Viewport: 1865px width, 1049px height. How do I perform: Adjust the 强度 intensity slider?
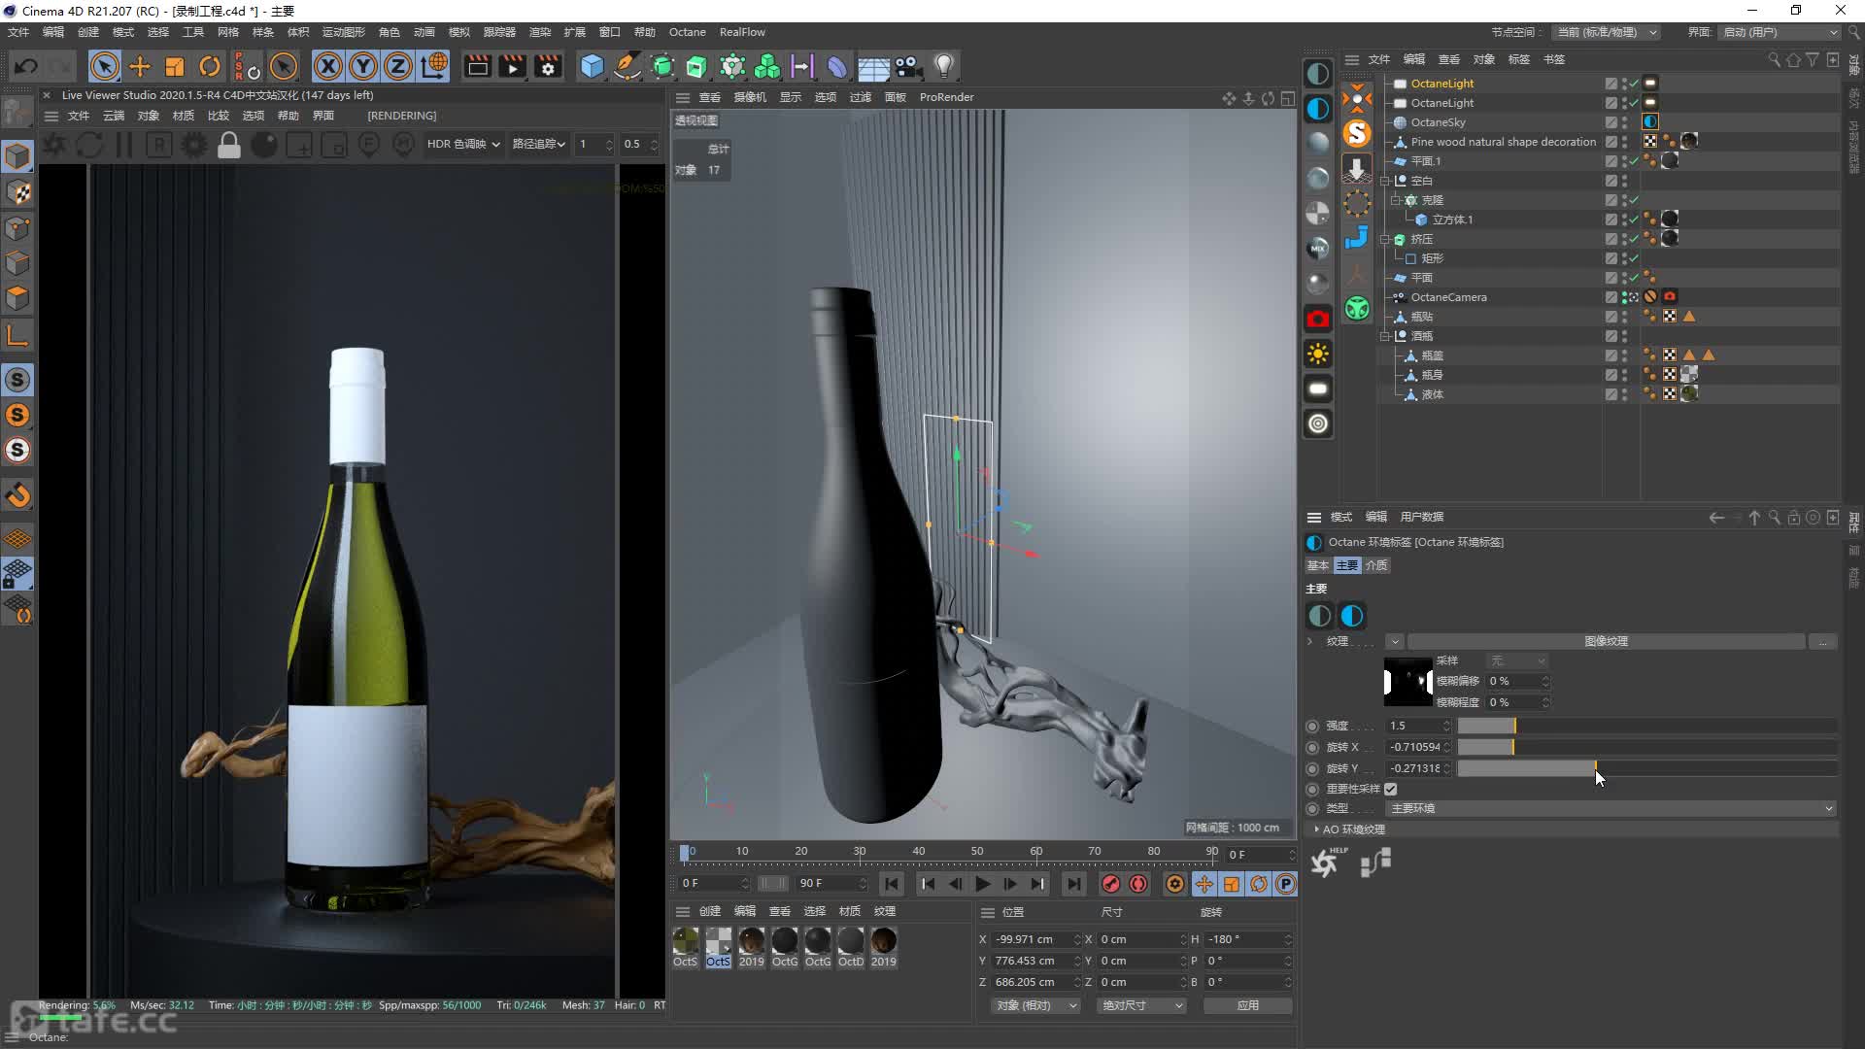point(1646,726)
